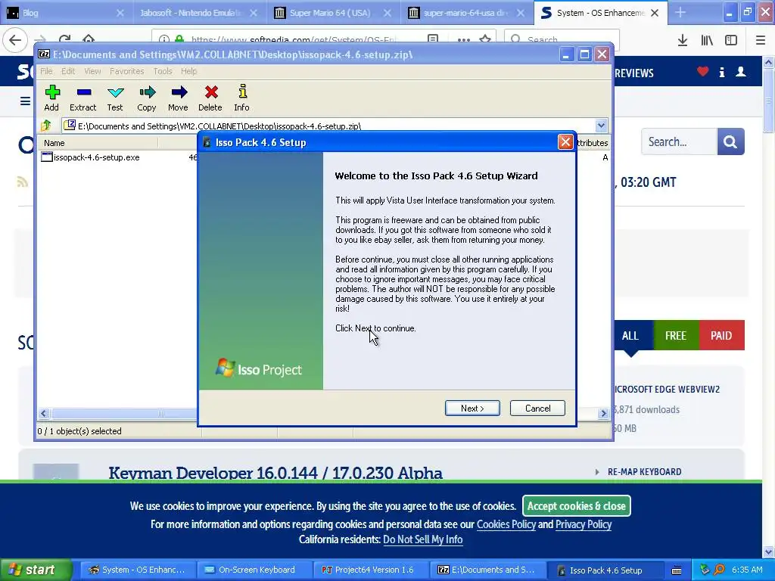The width and height of the screenshot is (775, 581).
Task: Open the Tools menu in 7-Zip
Action: (163, 71)
